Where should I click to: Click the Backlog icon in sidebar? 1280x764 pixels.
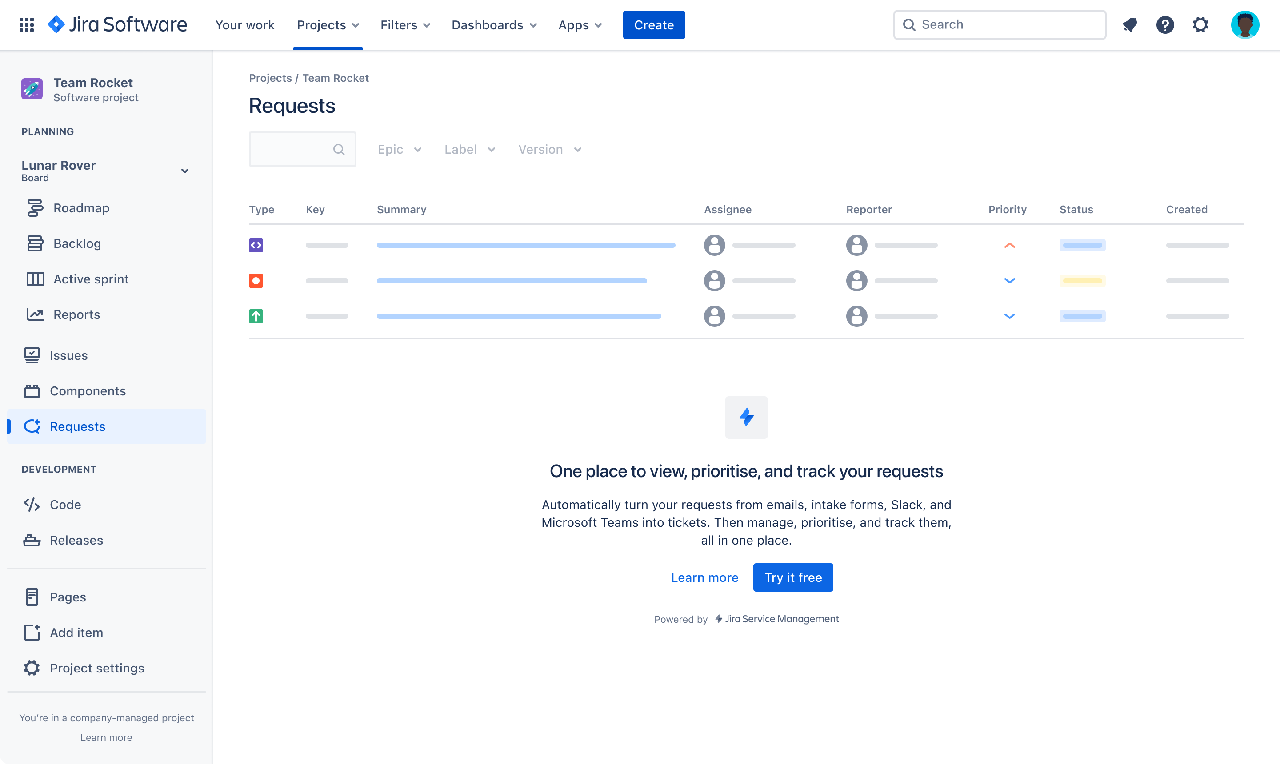(x=33, y=243)
